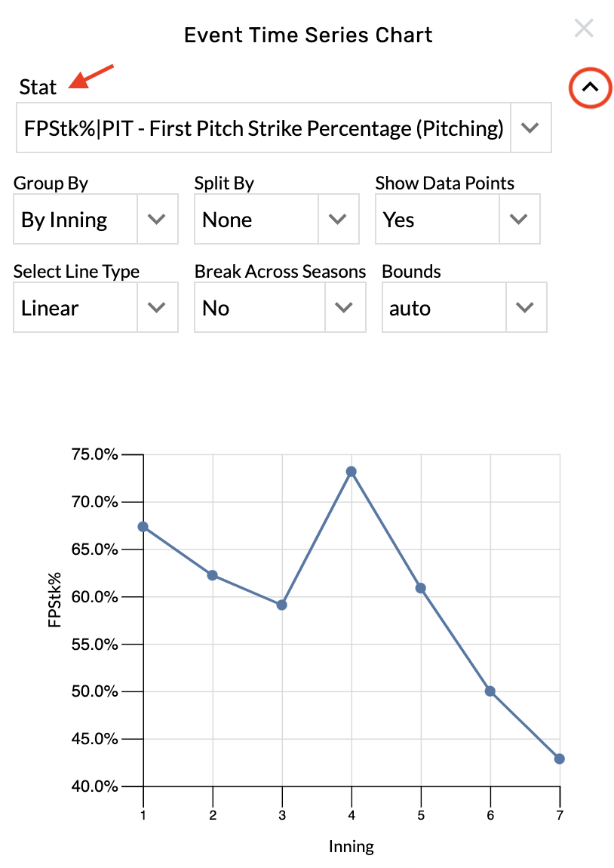Image resolution: width=614 pixels, height=868 pixels.
Task: Click the Event Time Series Chart title
Action: [307, 35]
